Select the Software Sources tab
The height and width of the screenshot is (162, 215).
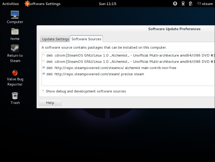pos(86,39)
